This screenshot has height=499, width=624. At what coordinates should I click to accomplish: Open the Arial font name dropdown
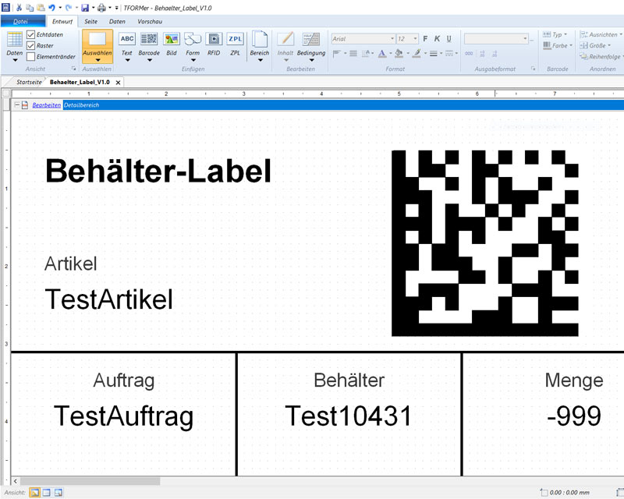pos(392,38)
